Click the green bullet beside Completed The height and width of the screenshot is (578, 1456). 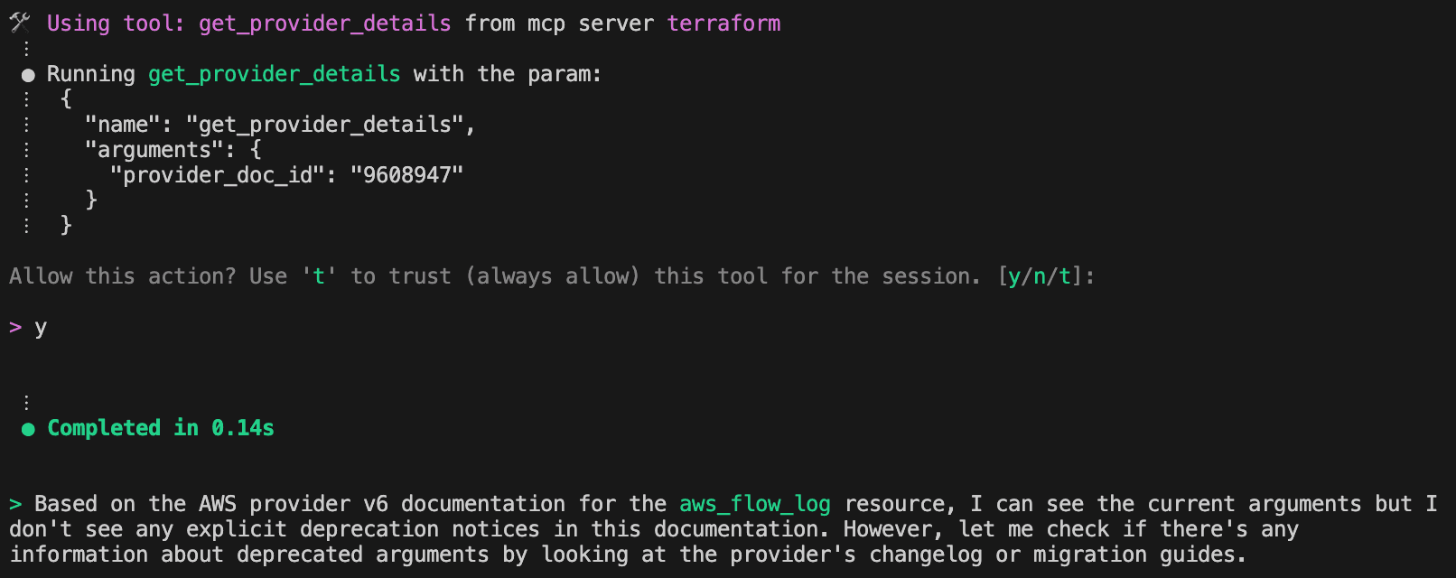pos(28,429)
